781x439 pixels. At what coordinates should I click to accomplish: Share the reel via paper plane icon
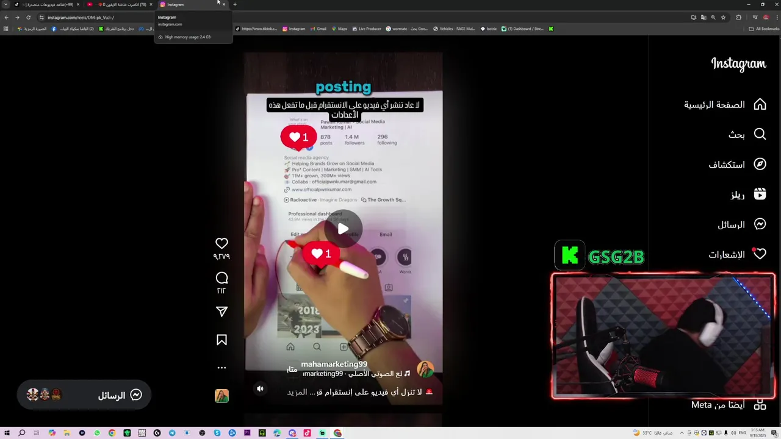(x=221, y=312)
